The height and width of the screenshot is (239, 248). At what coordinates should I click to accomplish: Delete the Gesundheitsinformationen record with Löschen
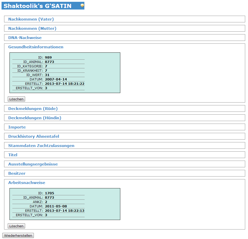(16, 99)
